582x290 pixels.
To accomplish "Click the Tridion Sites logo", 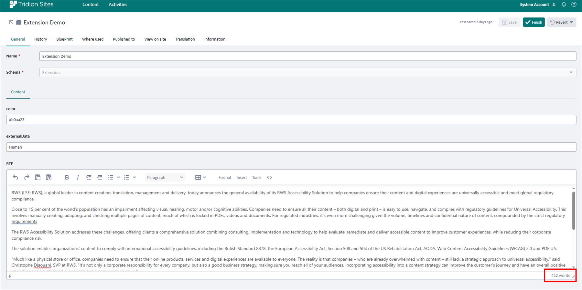I will (32, 4).
